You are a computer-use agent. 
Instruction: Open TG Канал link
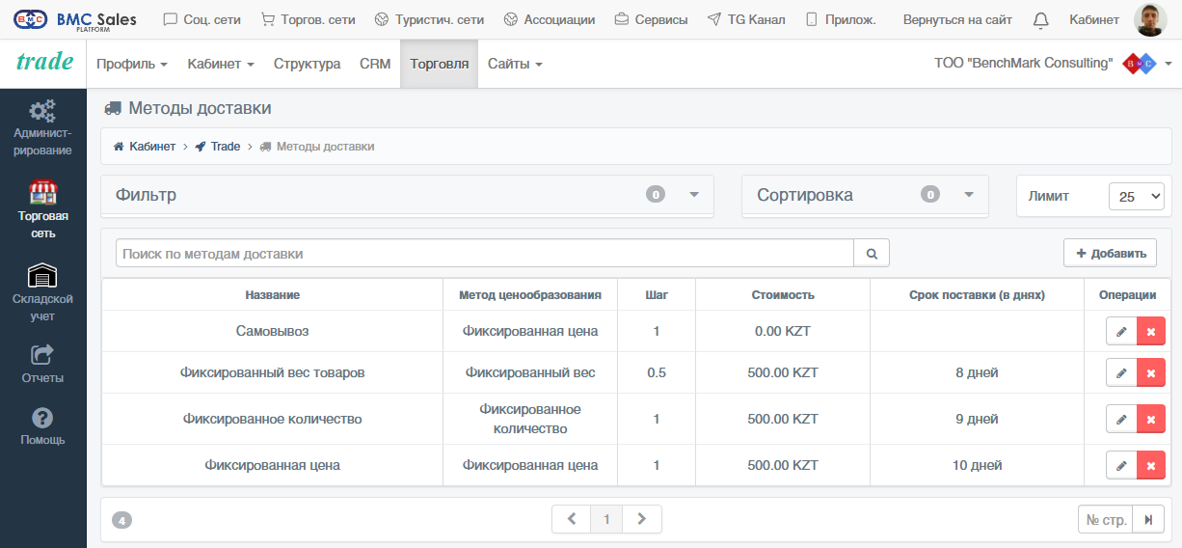coord(746,19)
